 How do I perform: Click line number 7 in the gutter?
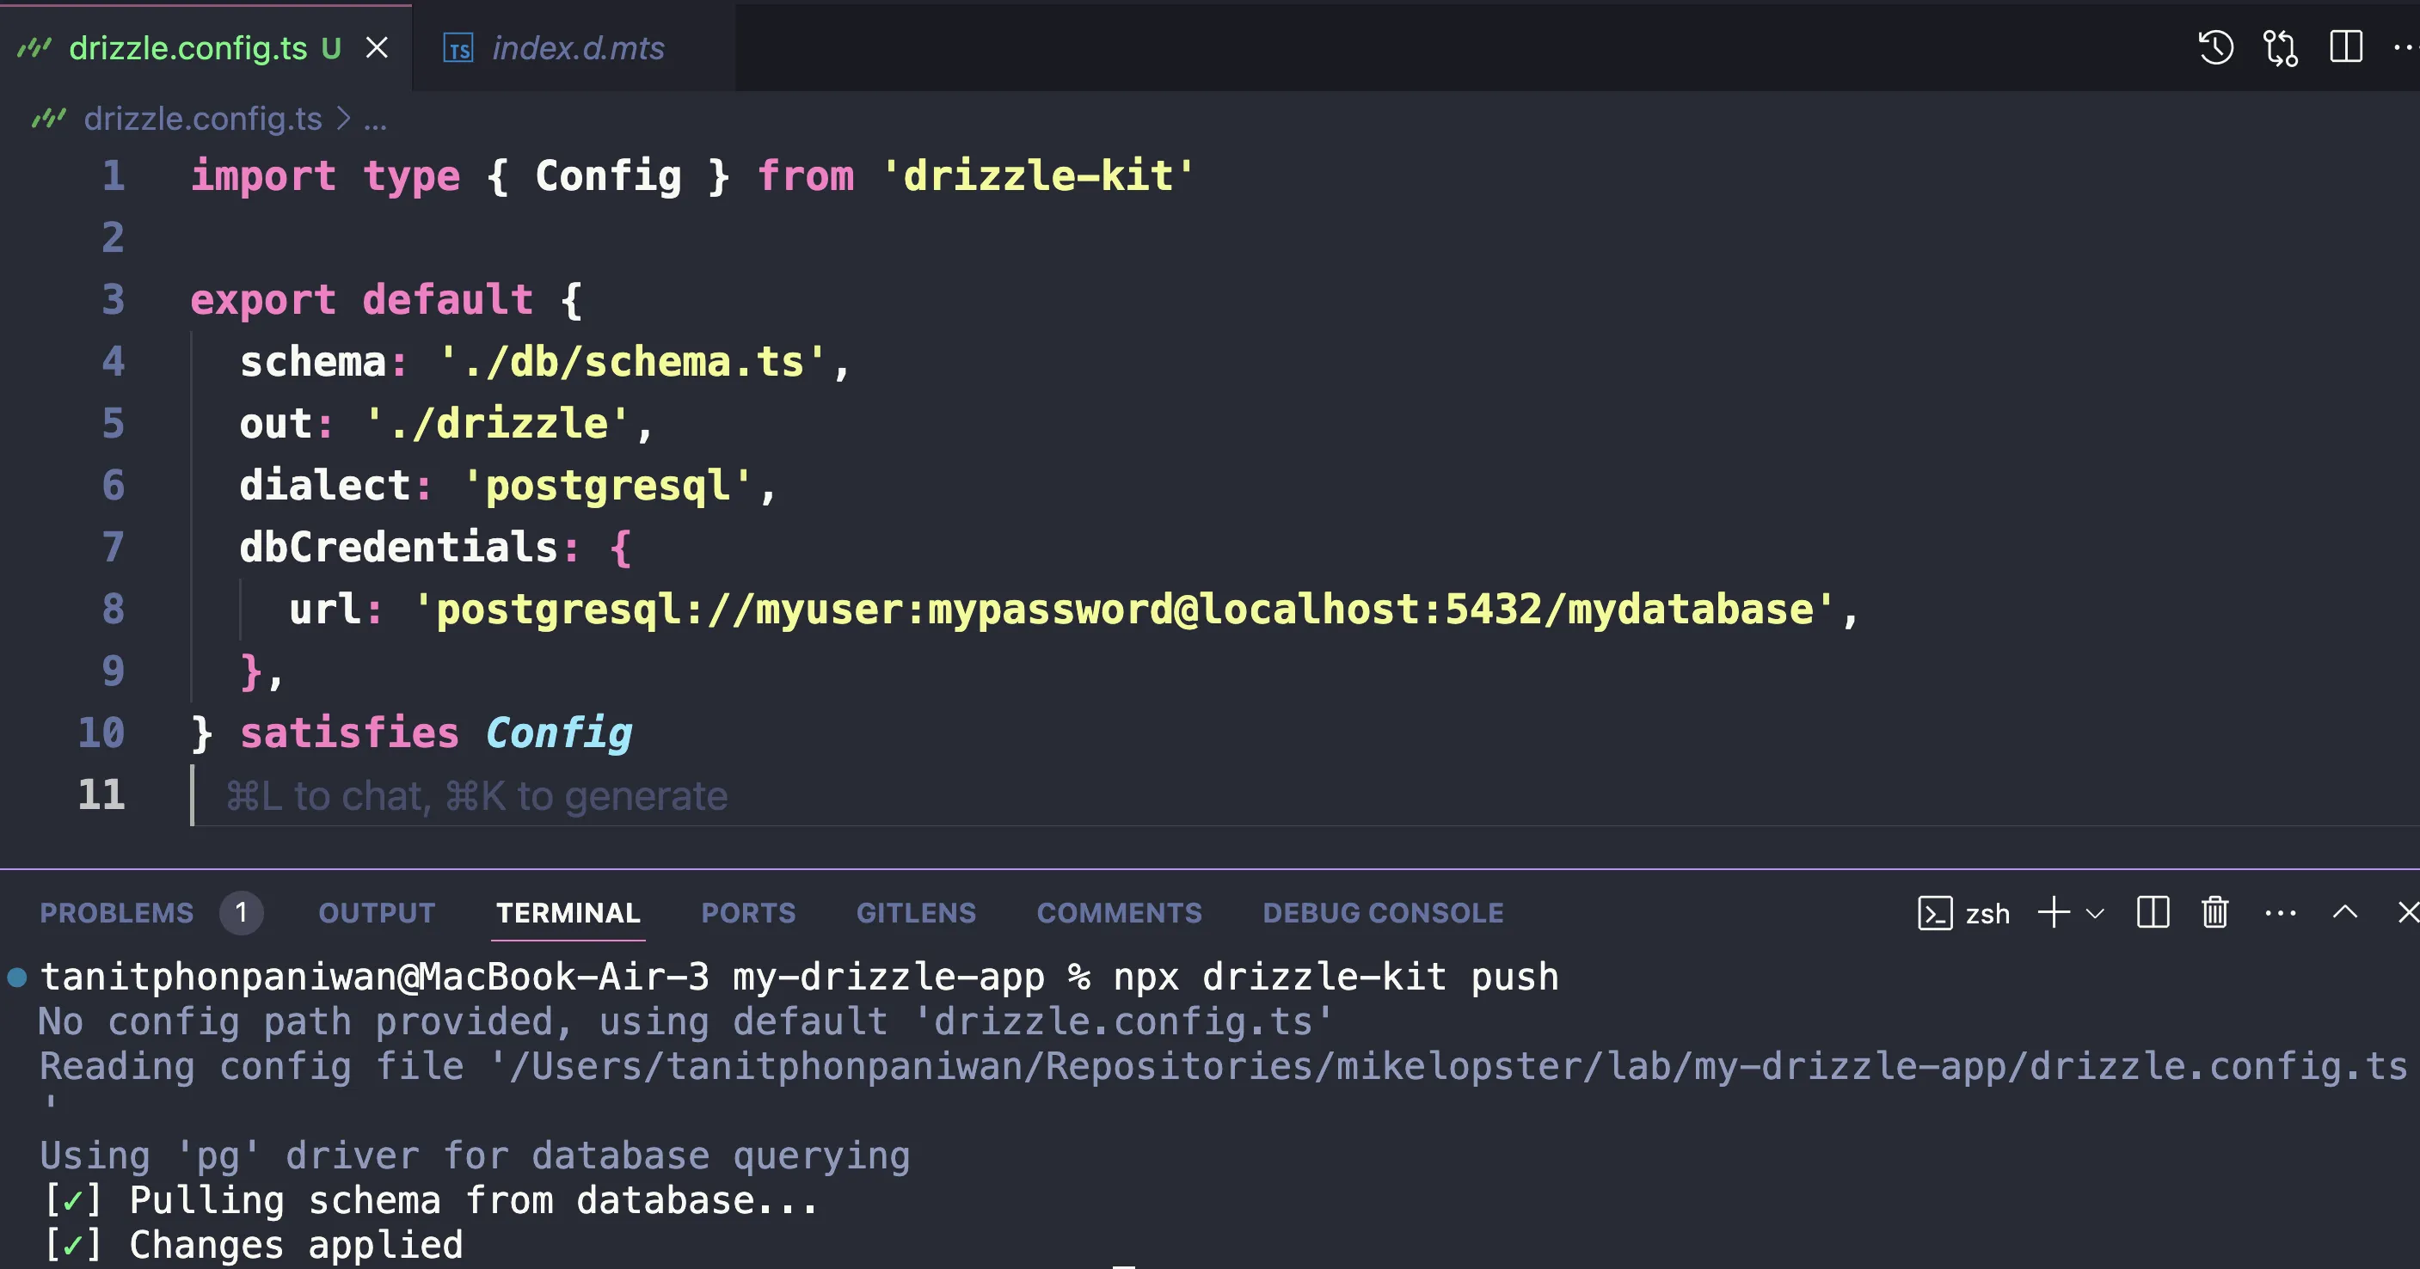click(113, 547)
